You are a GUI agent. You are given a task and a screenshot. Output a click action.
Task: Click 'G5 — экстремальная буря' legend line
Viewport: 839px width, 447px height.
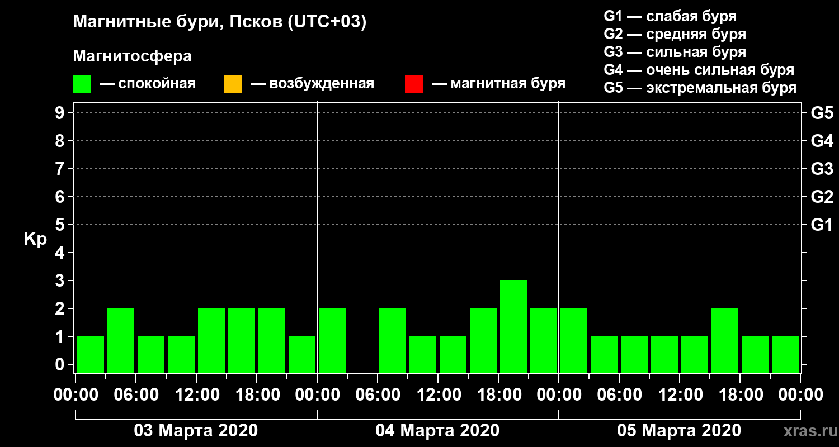pos(700,88)
